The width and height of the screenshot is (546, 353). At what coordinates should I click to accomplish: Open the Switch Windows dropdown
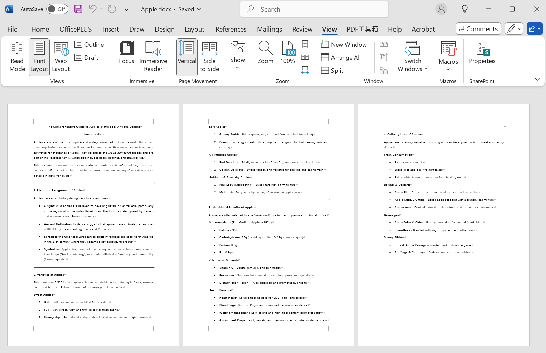(x=412, y=57)
